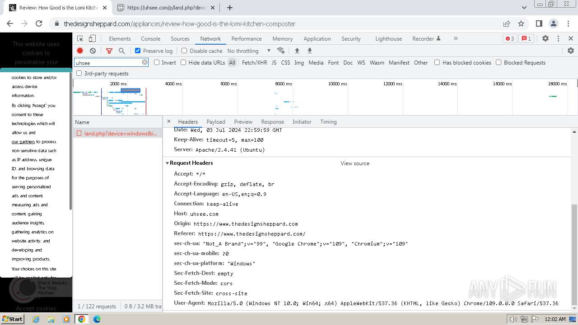Open Chrome profile avatar

click(553, 23)
